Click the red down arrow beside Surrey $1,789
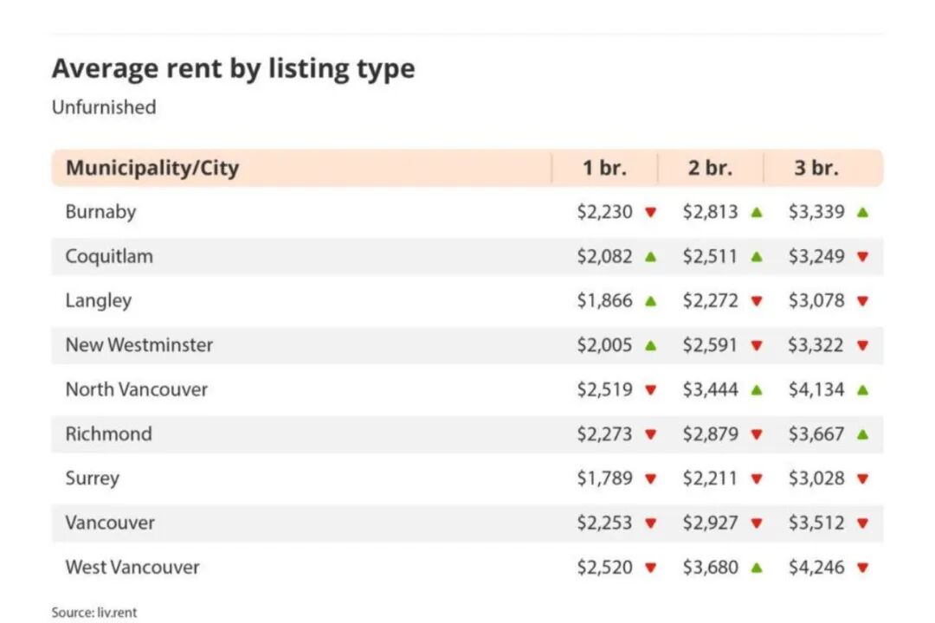This screenshot has width=935, height=623. coord(650,478)
